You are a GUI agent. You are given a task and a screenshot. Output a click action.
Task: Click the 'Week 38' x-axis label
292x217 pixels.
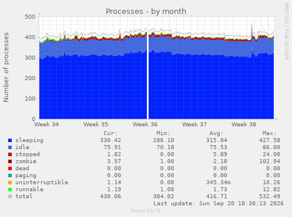coord(244,125)
